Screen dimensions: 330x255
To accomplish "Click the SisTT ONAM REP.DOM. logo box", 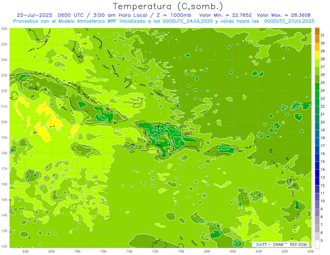I will click(x=280, y=244).
